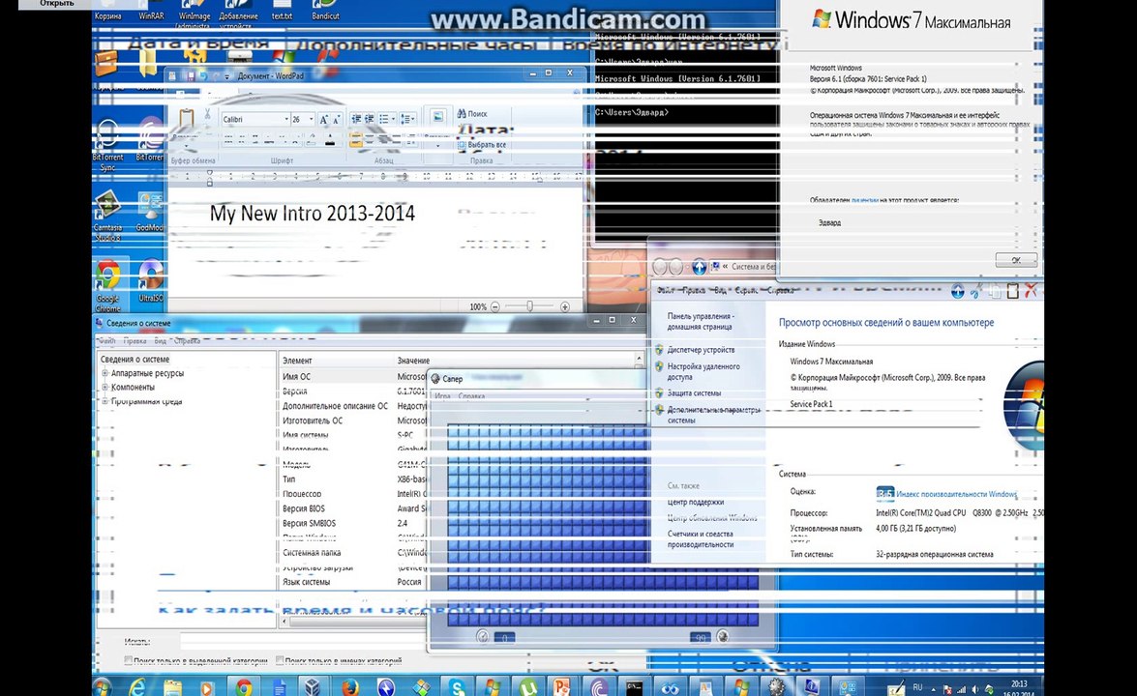
Task: Open the UltraISO desktop shortcut
Action: pos(150,282)
